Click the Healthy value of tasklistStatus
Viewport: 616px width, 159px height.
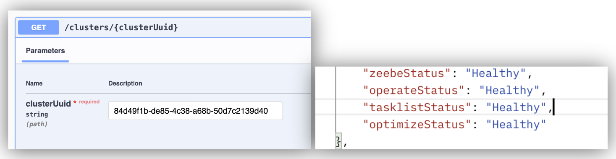(516, 107)
